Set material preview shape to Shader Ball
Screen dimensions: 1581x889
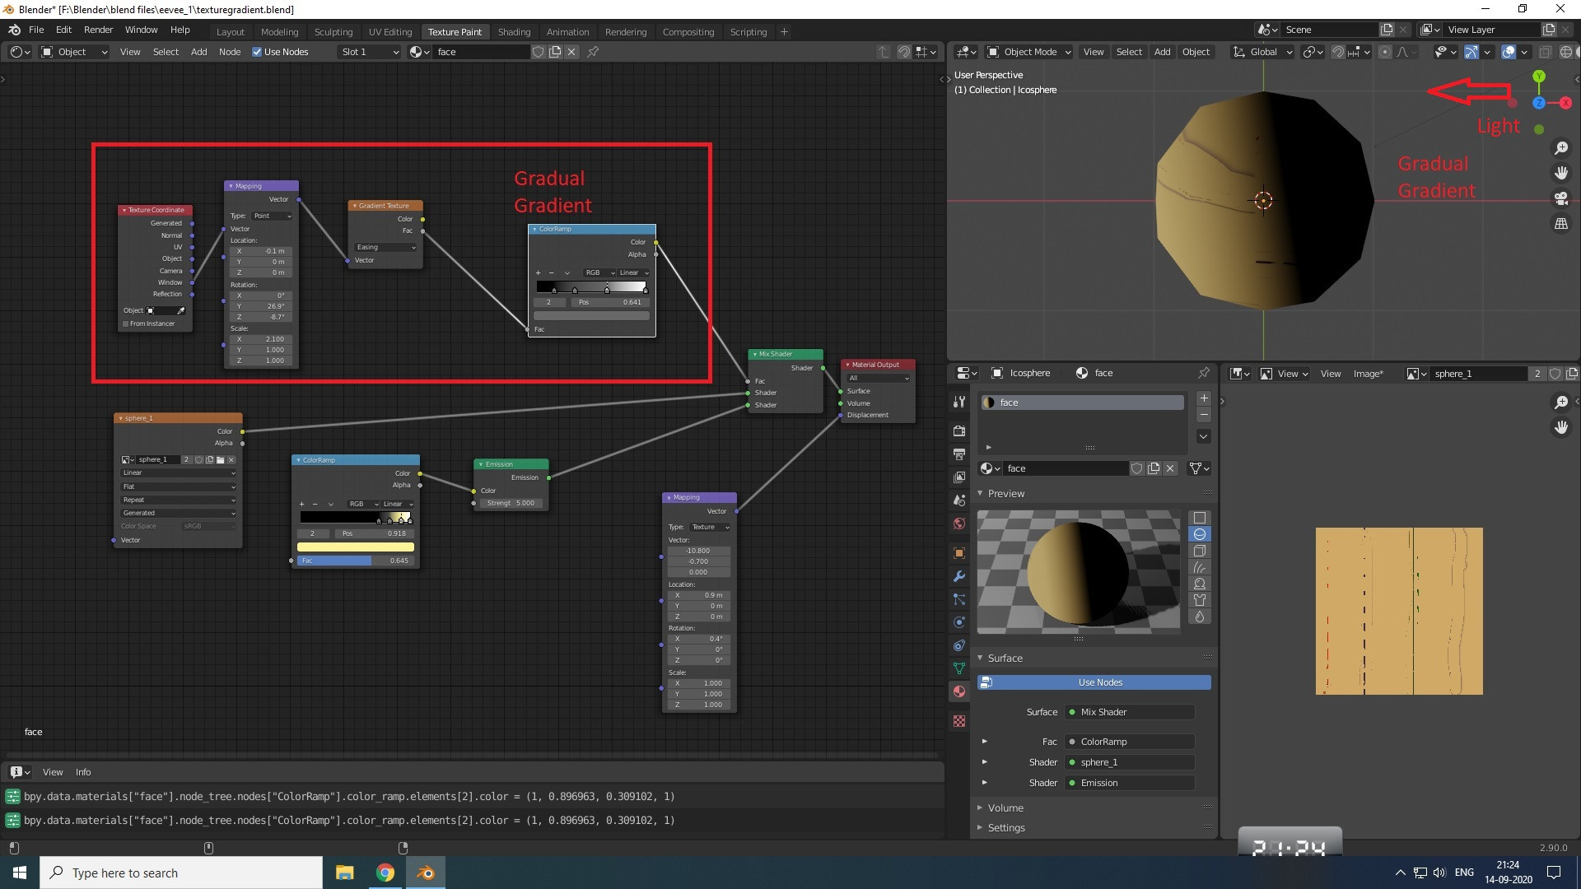point(1200,584)
